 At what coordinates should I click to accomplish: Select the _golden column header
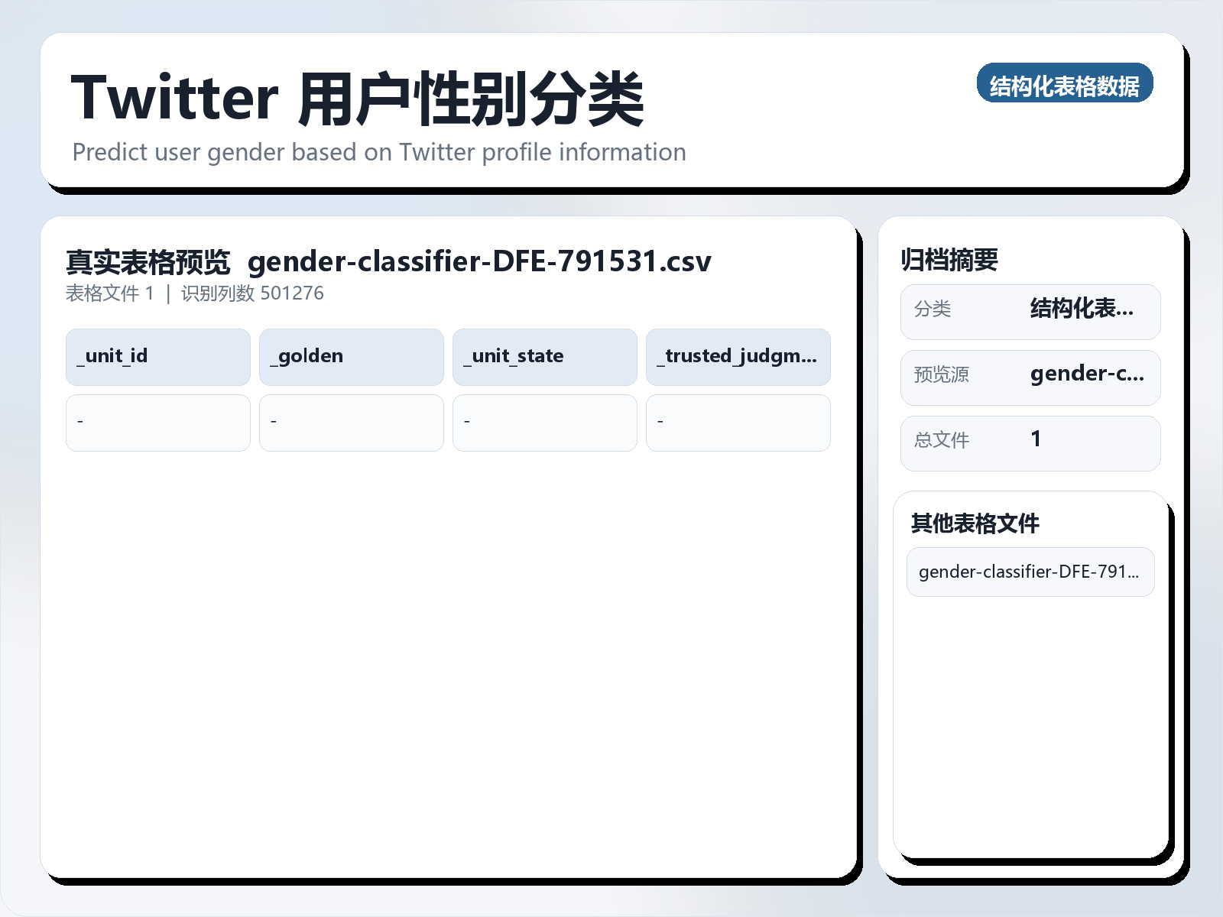pos(351,356)
